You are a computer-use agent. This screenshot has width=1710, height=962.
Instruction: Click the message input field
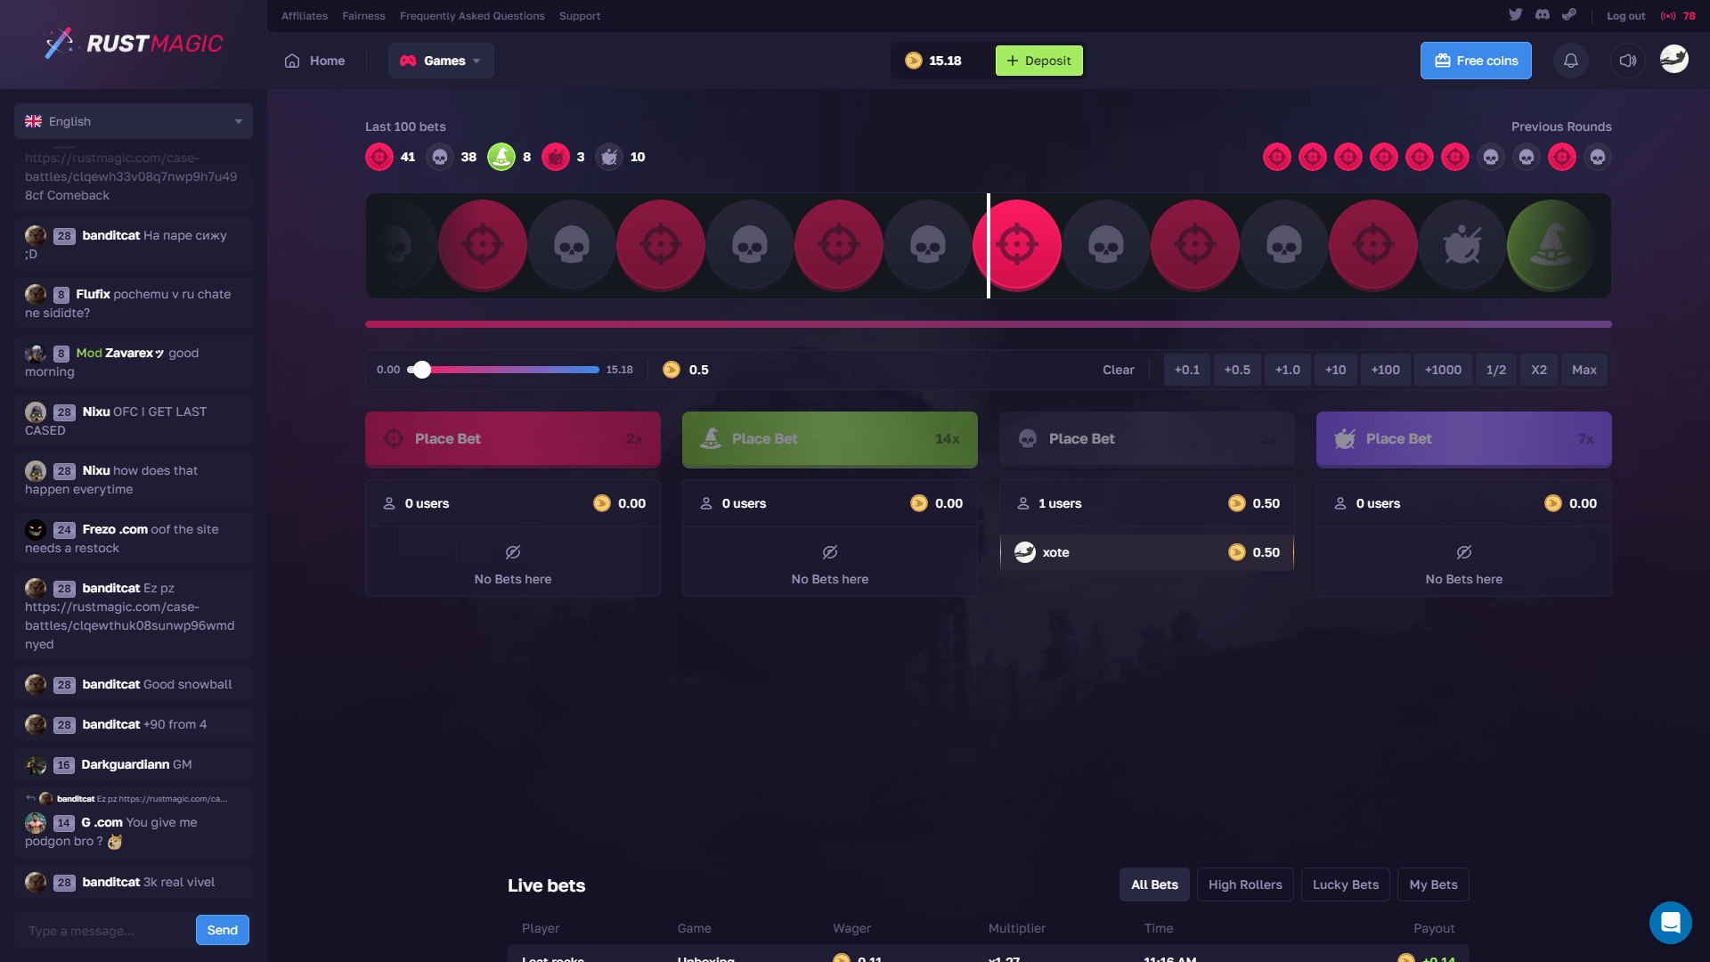point(104,930)
